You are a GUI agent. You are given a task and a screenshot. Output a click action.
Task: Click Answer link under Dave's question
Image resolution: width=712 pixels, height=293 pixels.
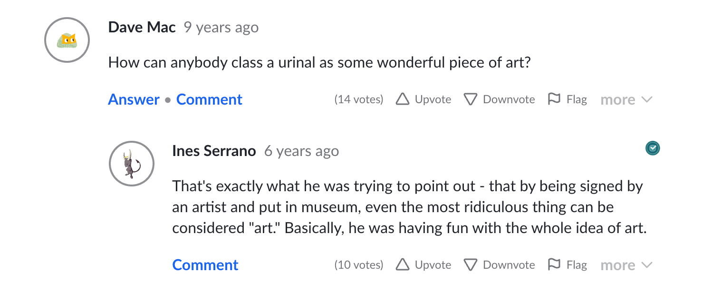tap(134, 99)
